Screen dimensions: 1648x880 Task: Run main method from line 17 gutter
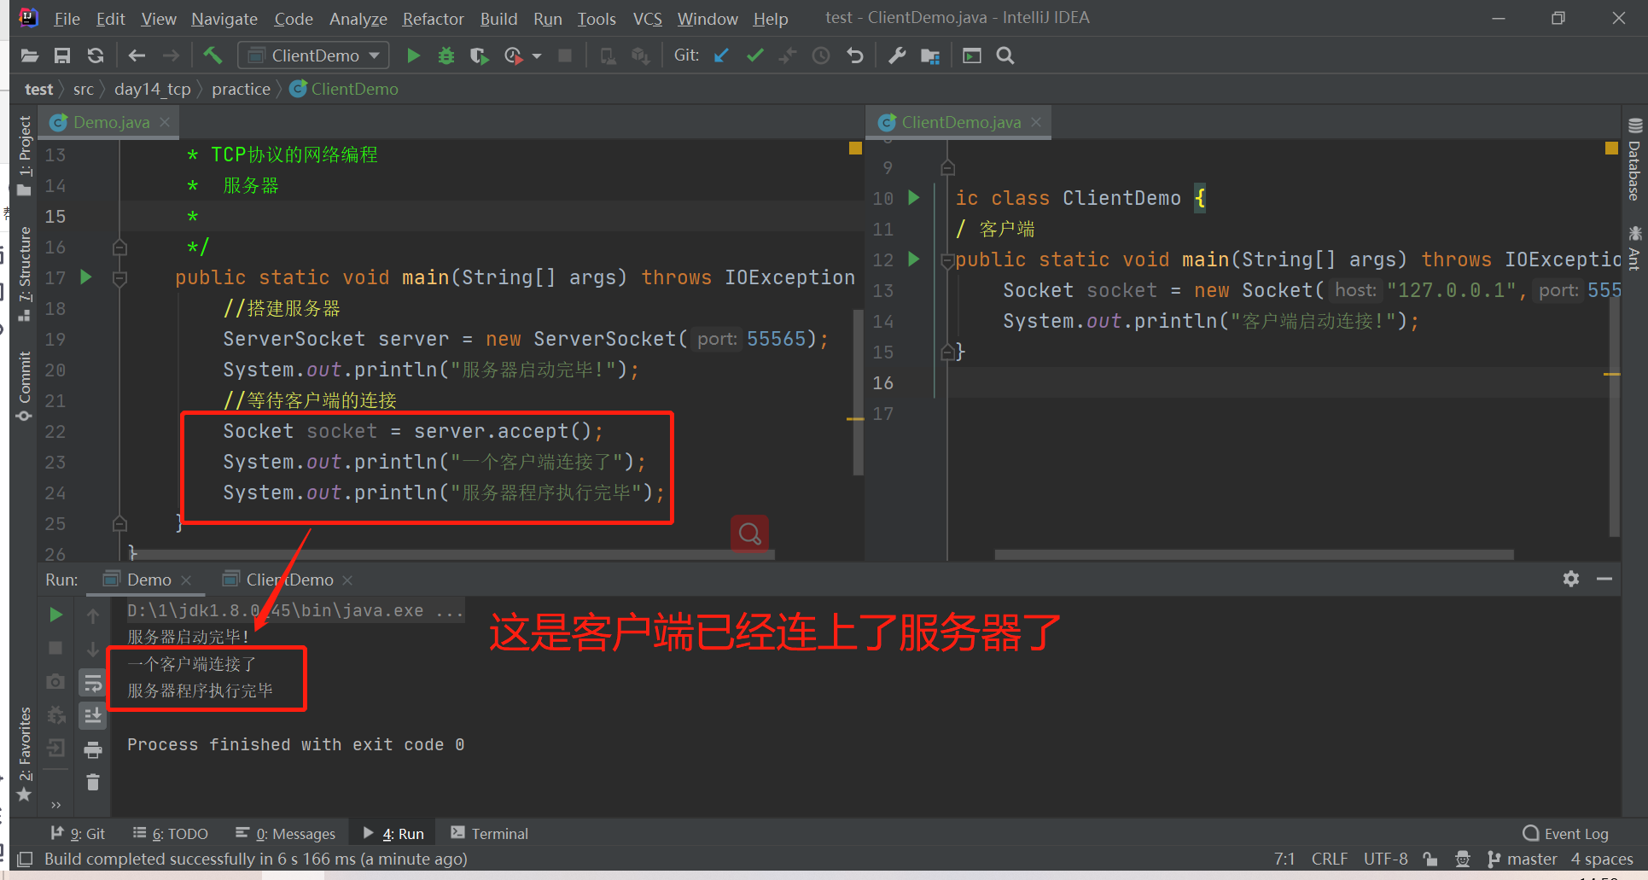tap(85, 277)
